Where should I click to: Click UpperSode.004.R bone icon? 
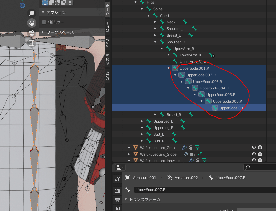[x=195, y=88]
